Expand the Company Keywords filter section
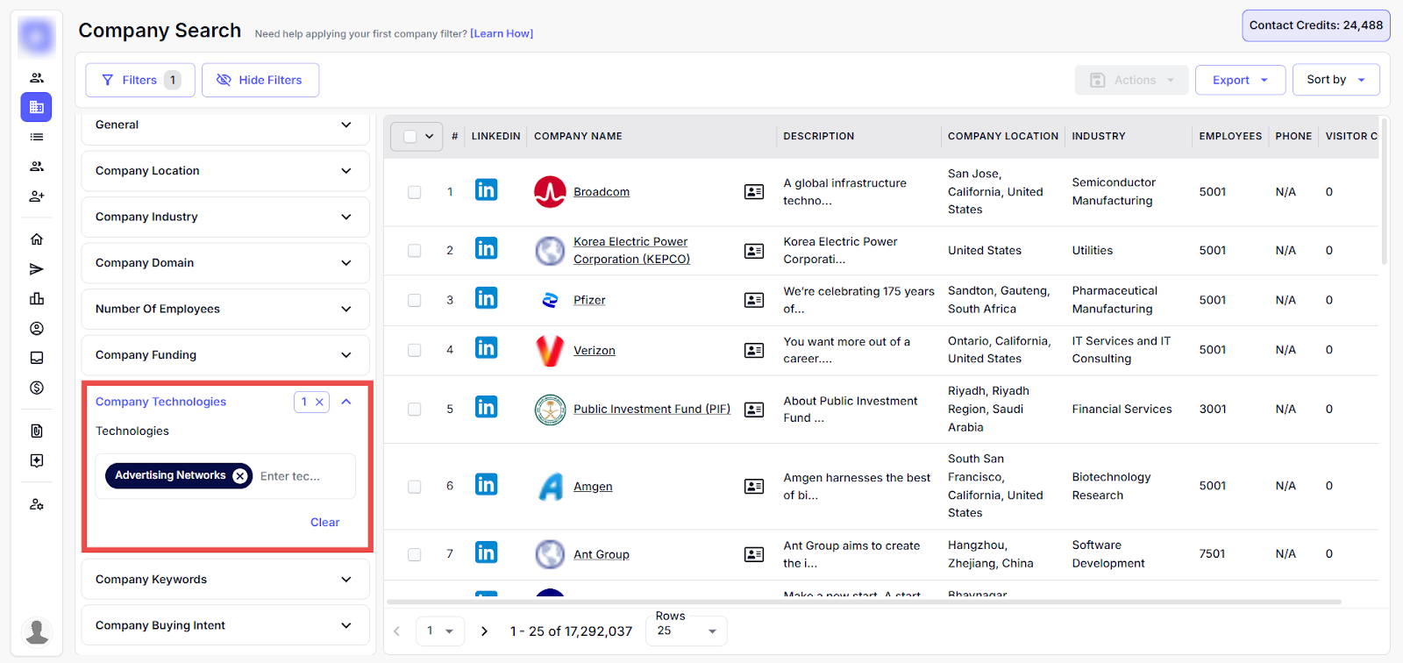This screenshot has width=1403, height=663. 225,580
